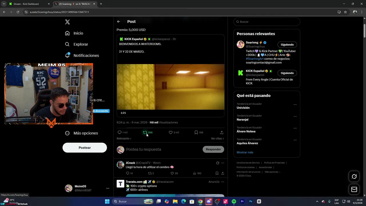Open Travala.com ad profile name
The height and width of the screenshot is (206, 366).
point(134,182)
